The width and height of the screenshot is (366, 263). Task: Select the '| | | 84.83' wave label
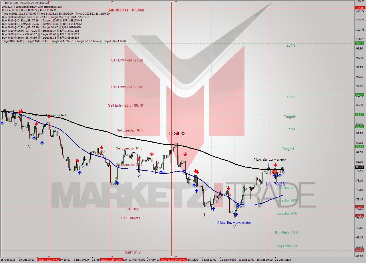pyautogui.click(x=176, y=134)
